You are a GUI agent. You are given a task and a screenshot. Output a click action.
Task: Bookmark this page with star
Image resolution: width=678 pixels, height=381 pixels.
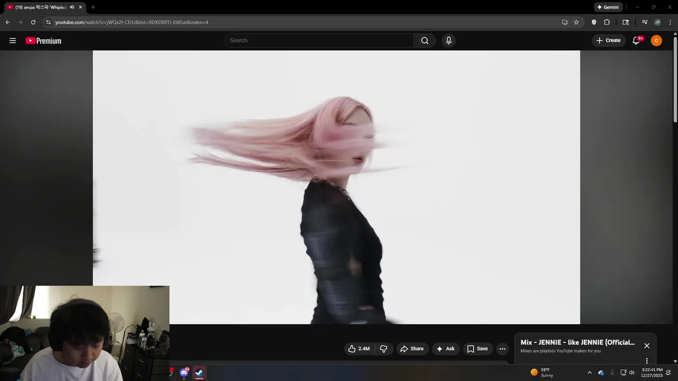pyautogui.click(x=576, y=22)
